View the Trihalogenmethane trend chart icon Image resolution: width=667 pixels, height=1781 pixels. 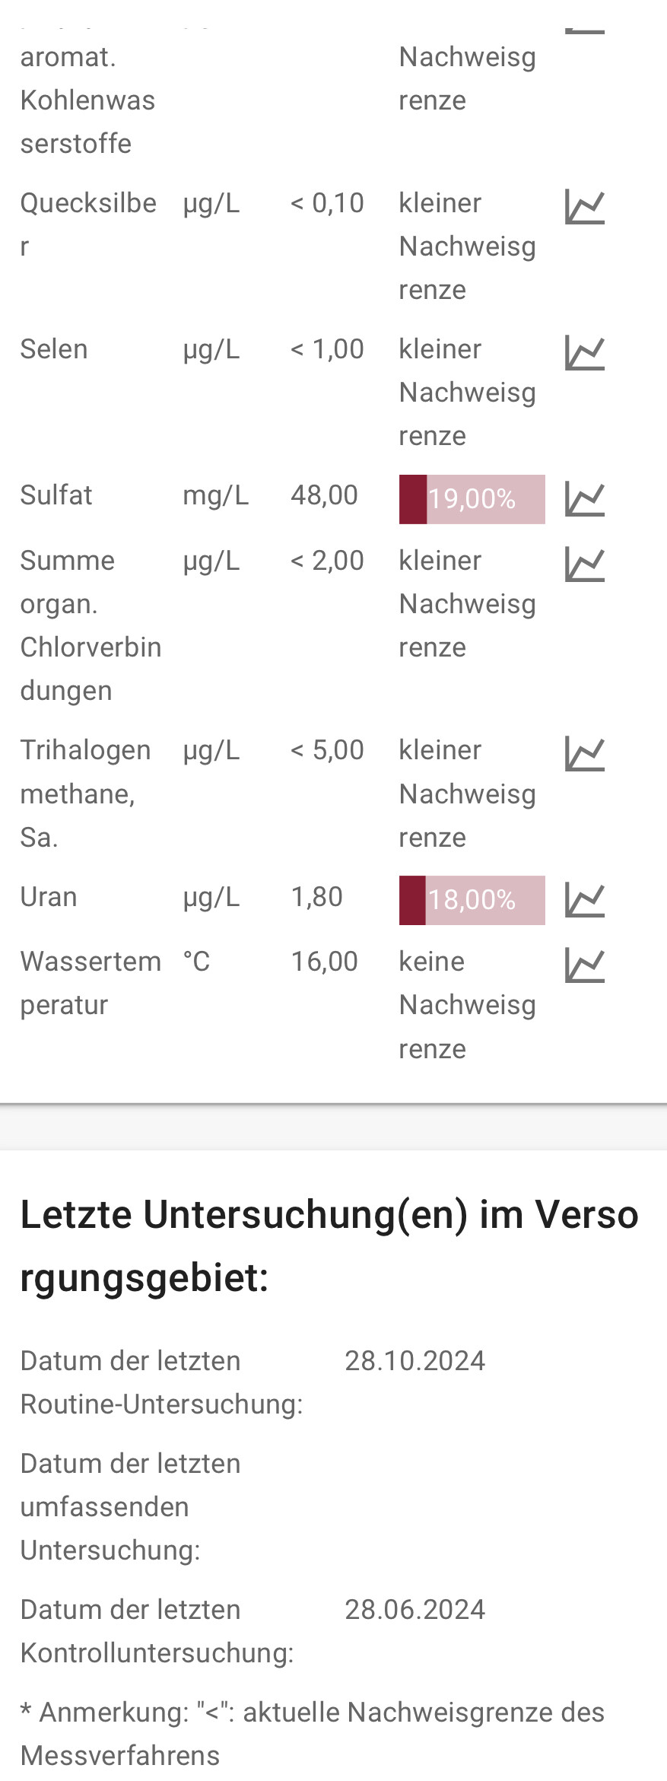(585, 754)
